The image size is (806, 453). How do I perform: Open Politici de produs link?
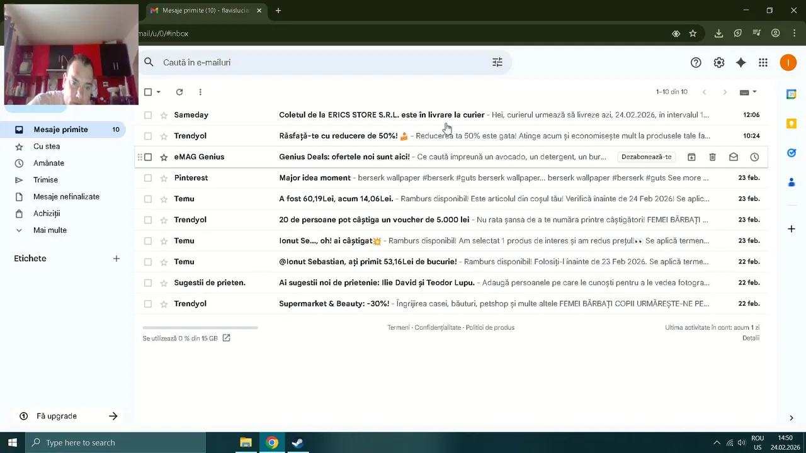click(x=490, y=327)
